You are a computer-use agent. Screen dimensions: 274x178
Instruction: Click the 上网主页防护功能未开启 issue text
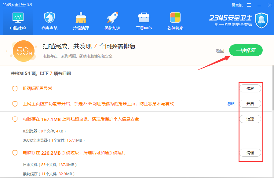(98, 104)
